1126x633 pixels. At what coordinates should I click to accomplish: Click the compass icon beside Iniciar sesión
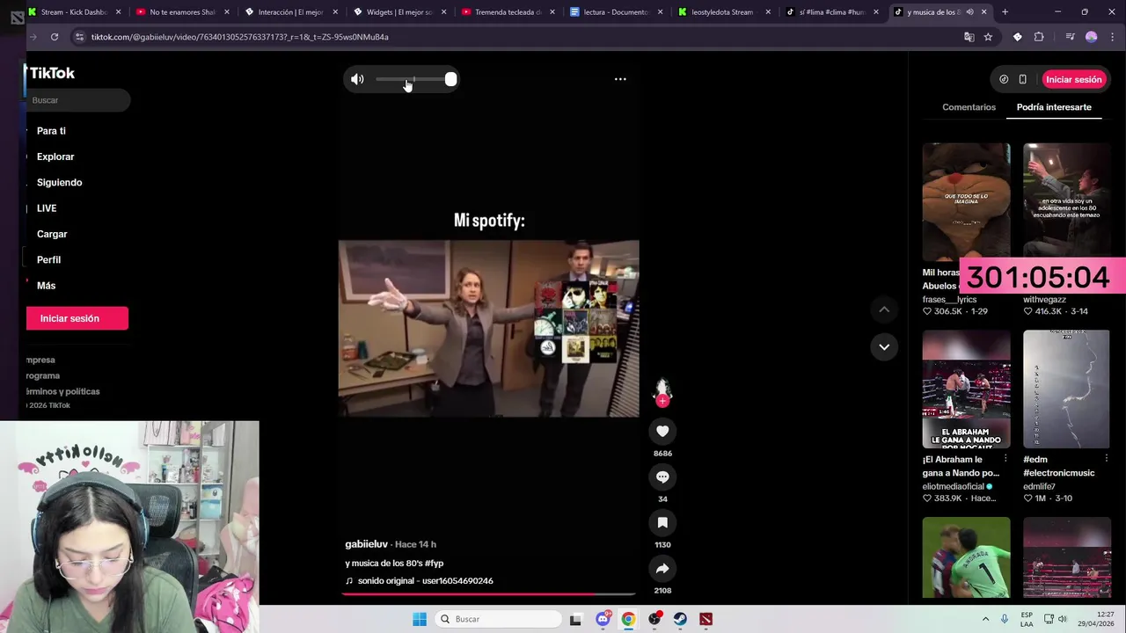click(1004, 79)
